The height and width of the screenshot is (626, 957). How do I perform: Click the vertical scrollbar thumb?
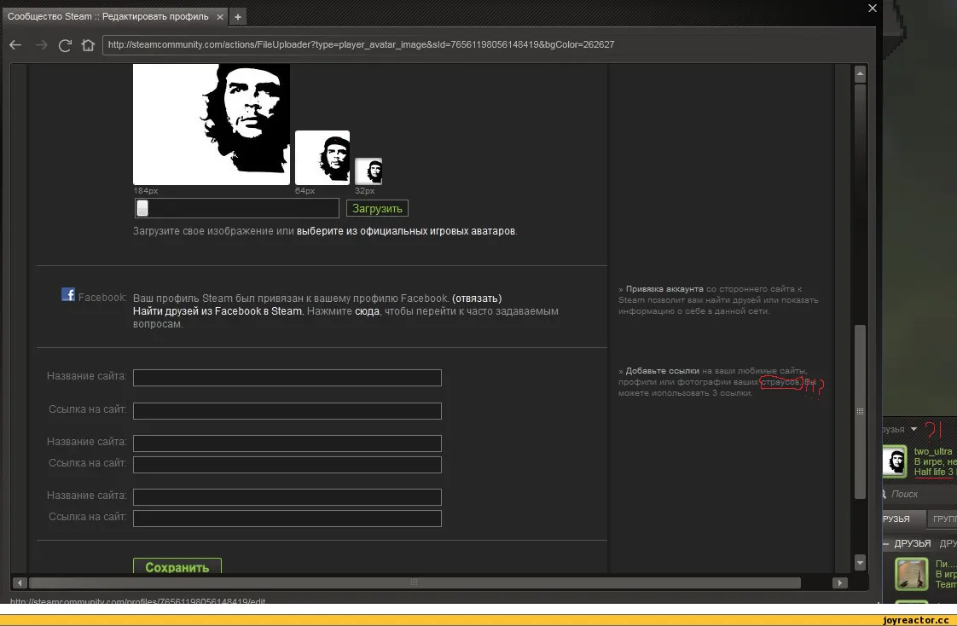click(860, 412)
